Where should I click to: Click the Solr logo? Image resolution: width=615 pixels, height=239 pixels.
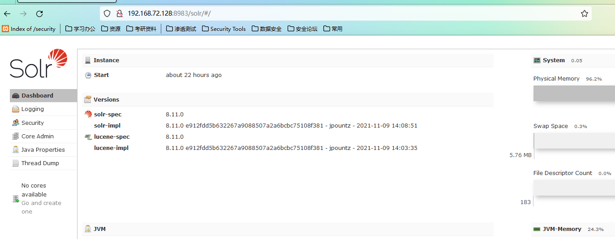tap(39, 64)
